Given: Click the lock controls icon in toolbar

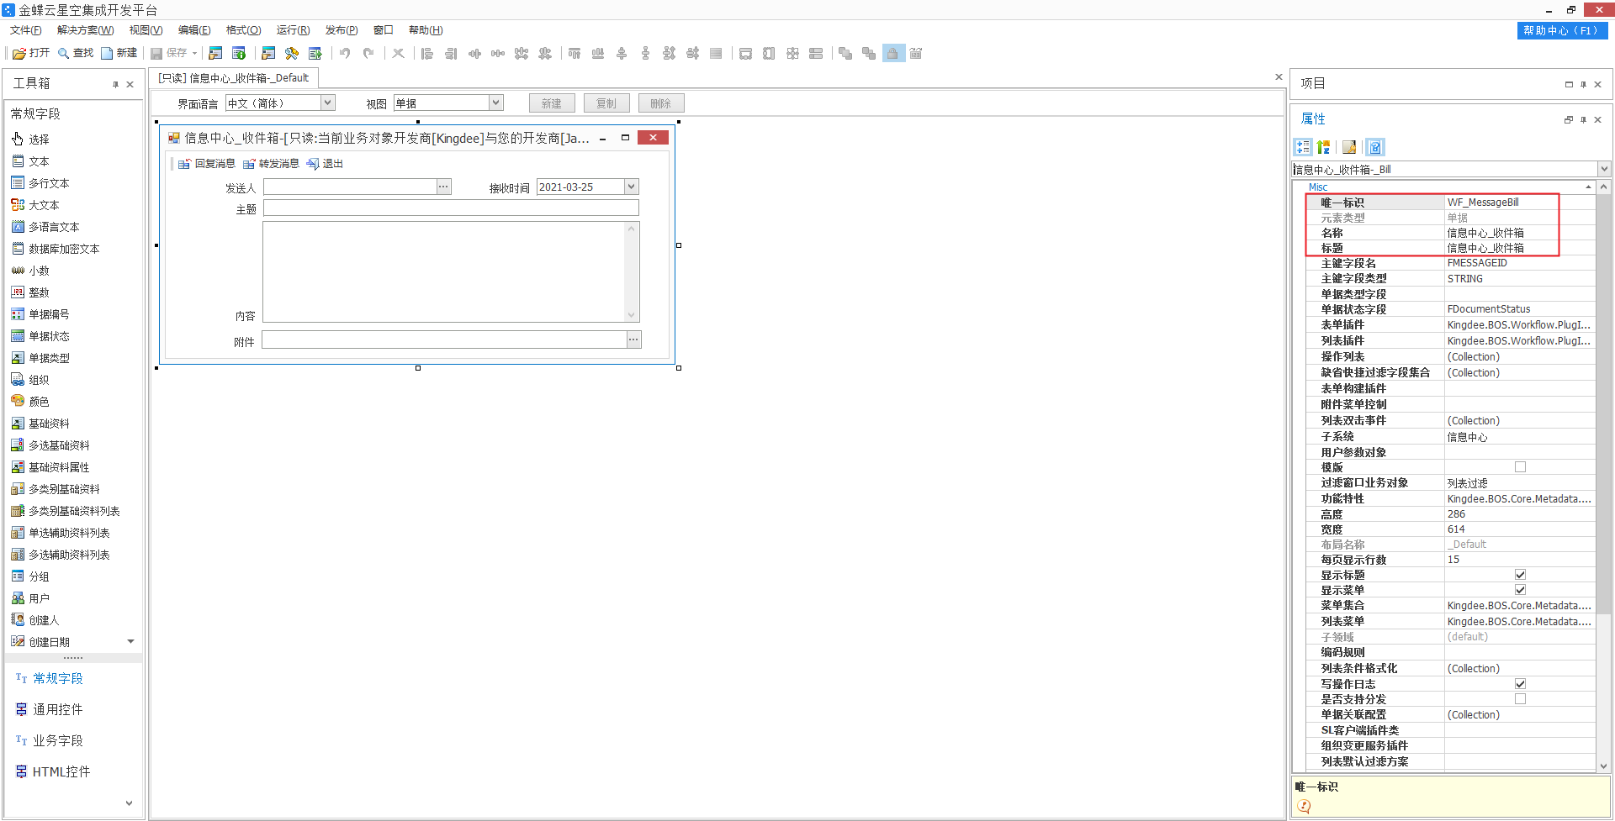Looking at the screenshot, I should [x=892, y=53].
